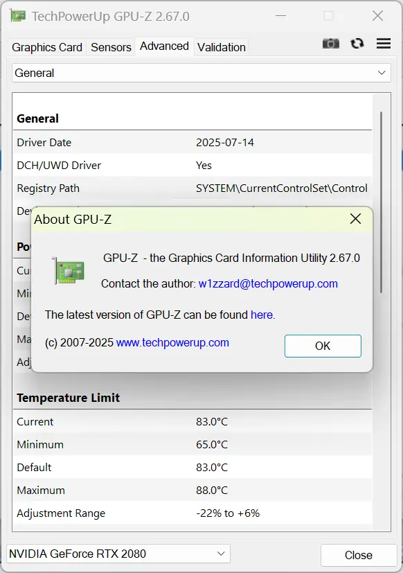Click the Temperature Limit Minimum label
The image size is (403, 573).
[40, 445]
